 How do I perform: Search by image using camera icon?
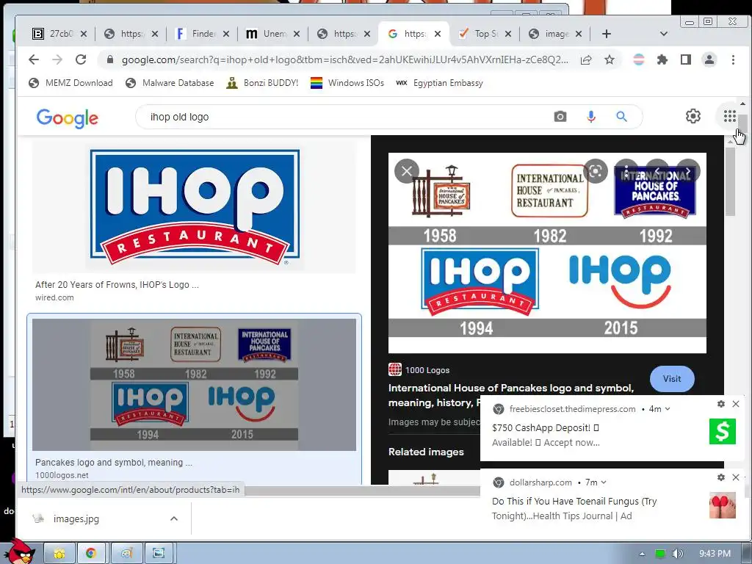pyautogui.click(x=560, y=117)
